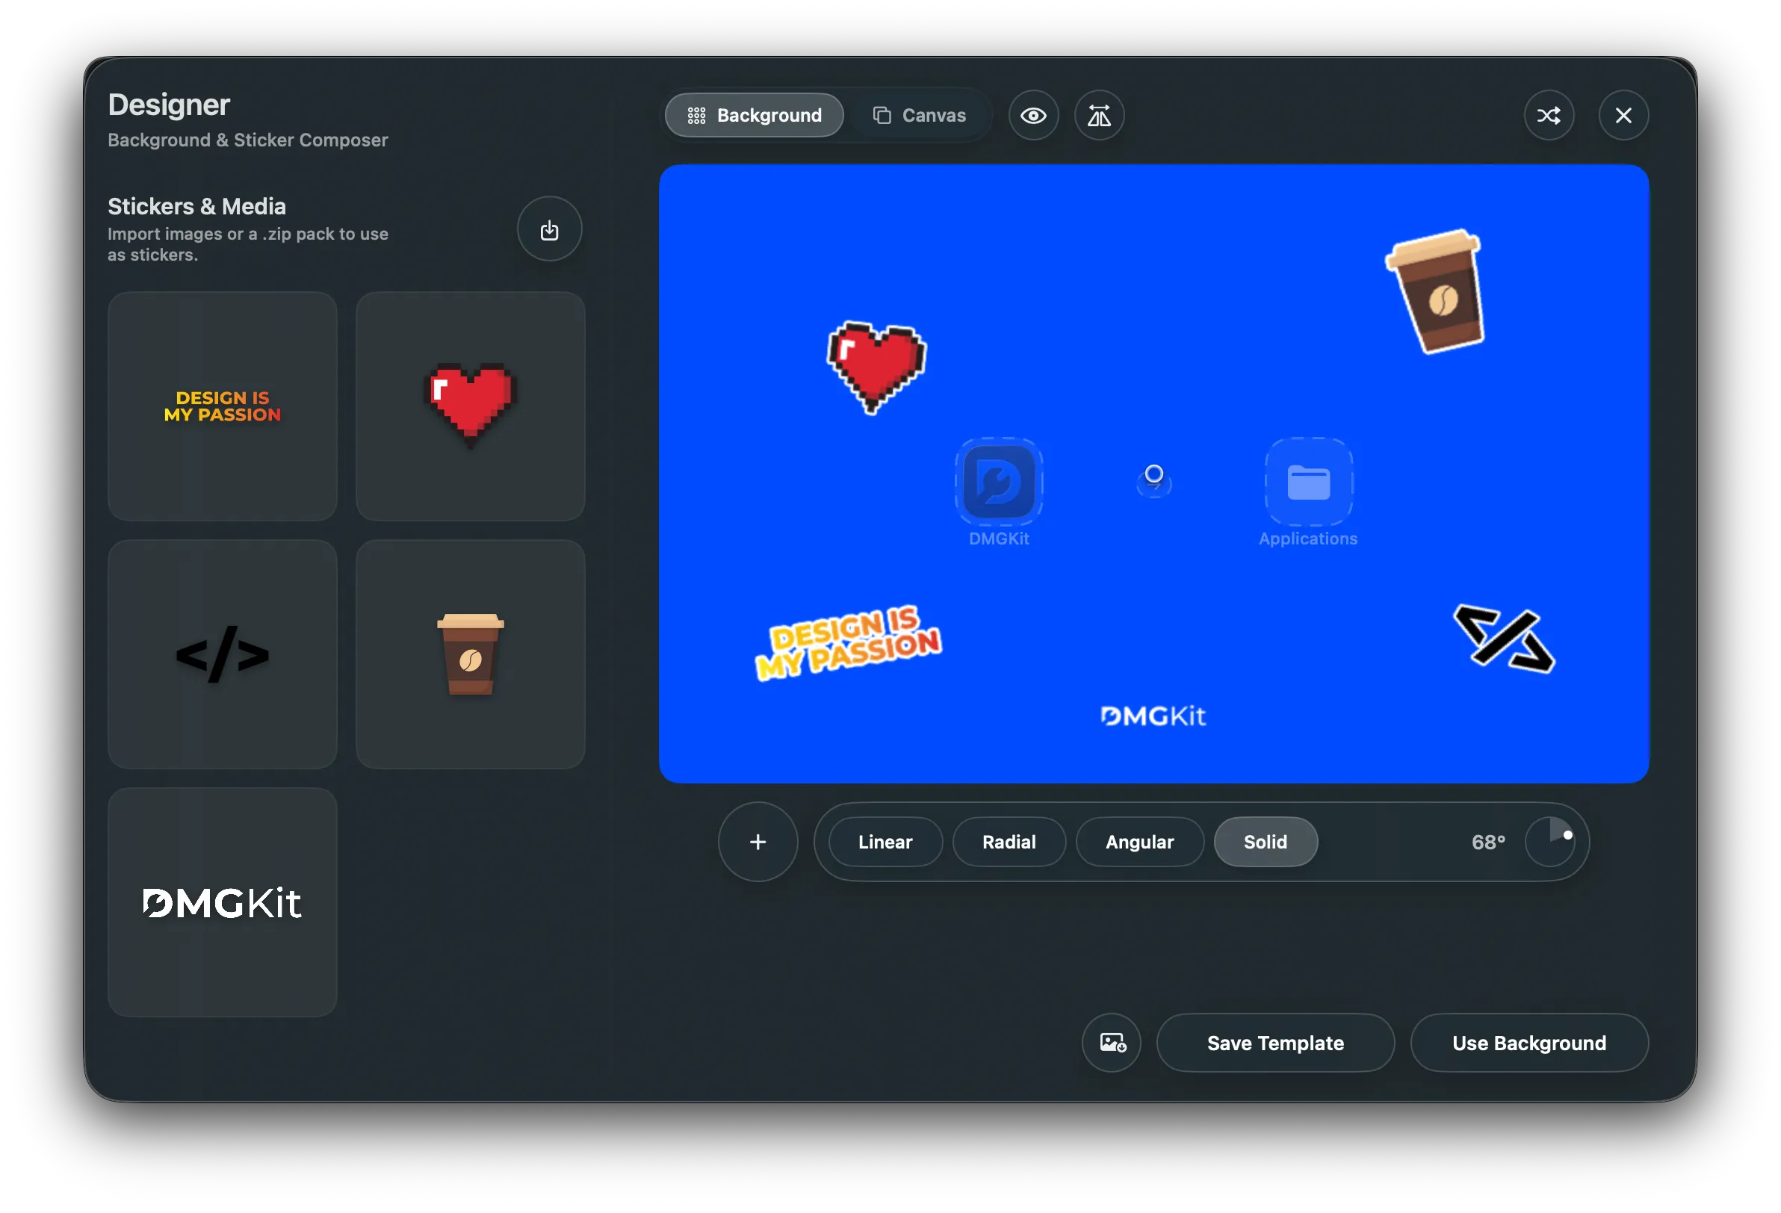Click the Save Template button
Viewport: 1781px width, 1213px height.
coord(1275,1043)
